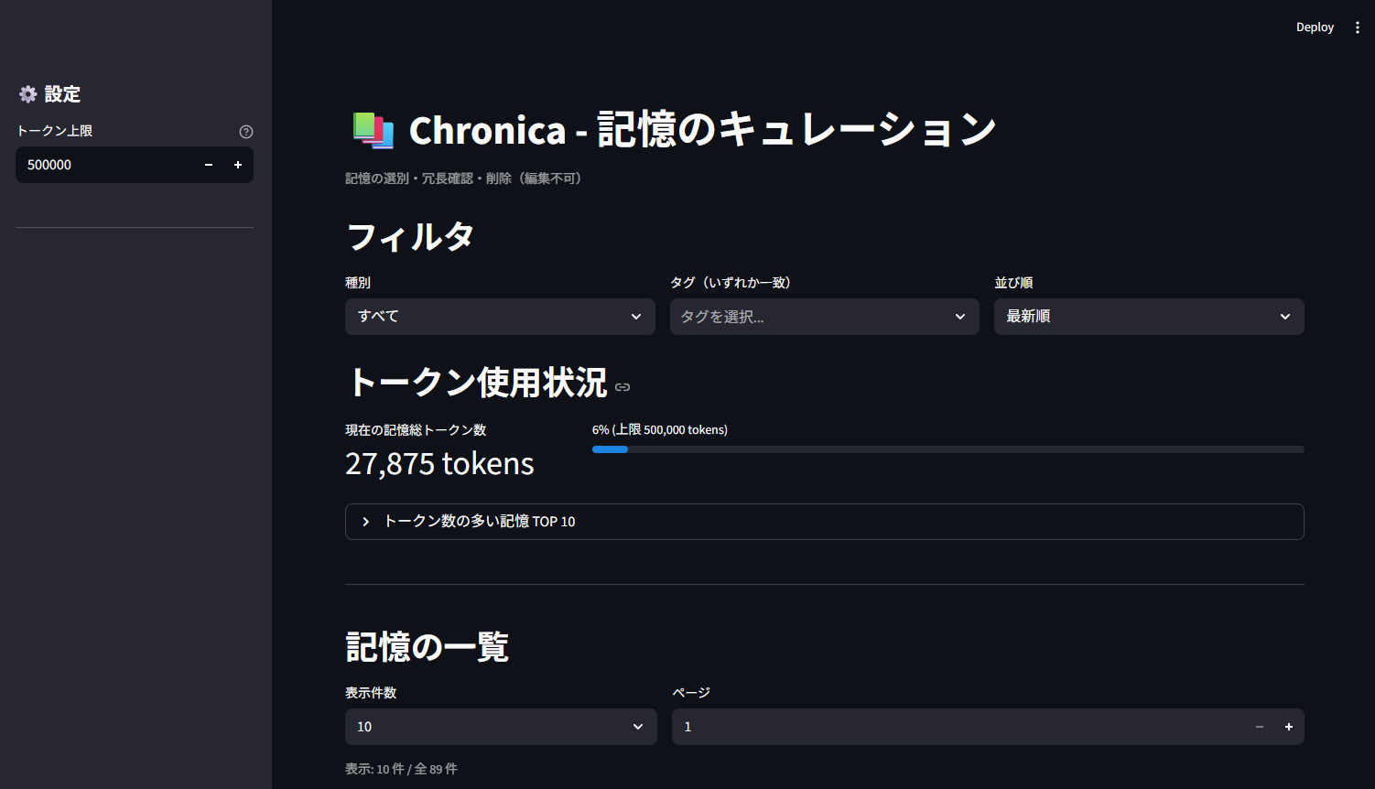Open the three-dot options menu at top right
Screen dimensions: 1375x789
click(1358, 27)
